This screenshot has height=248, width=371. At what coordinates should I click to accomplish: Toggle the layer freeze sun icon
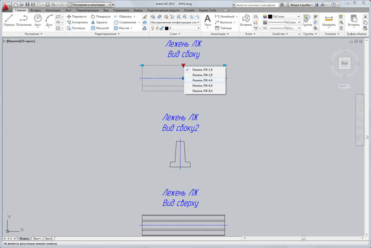pyautogui.click(x=157, y=28)
